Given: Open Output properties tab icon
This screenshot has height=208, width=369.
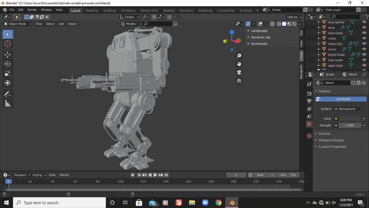Looking at the screenshot, I should coord(309,101).
